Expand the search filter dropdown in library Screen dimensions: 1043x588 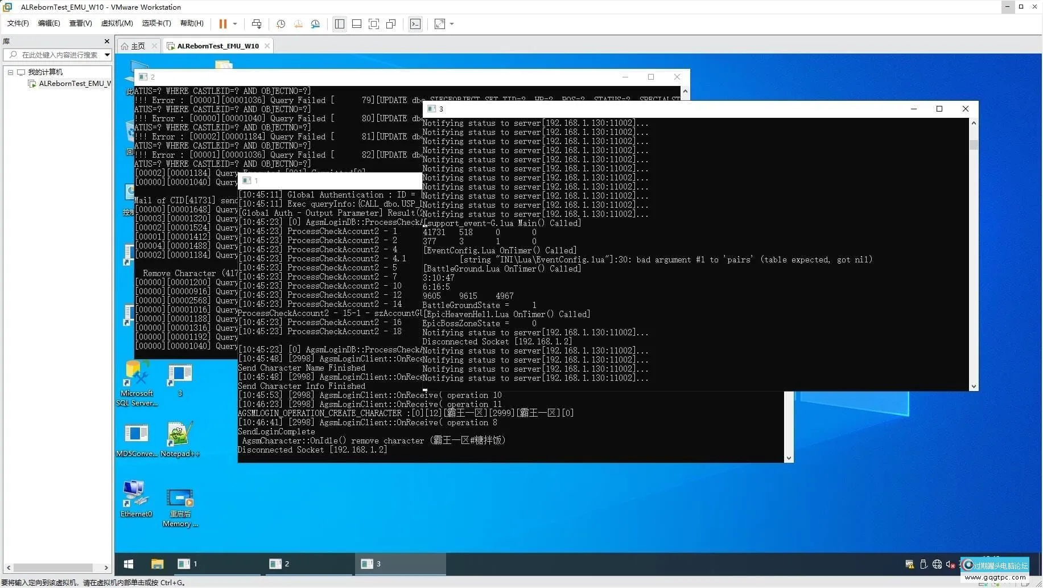coord(107,55)
